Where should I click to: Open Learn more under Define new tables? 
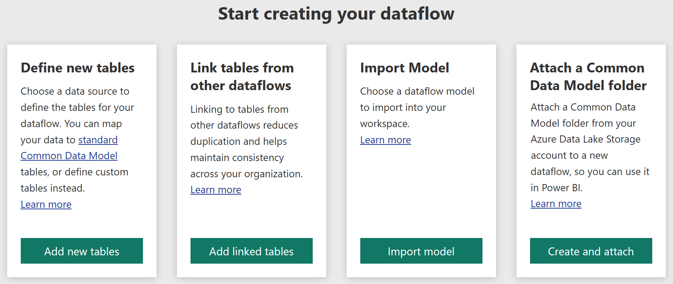tap(46, 204)
